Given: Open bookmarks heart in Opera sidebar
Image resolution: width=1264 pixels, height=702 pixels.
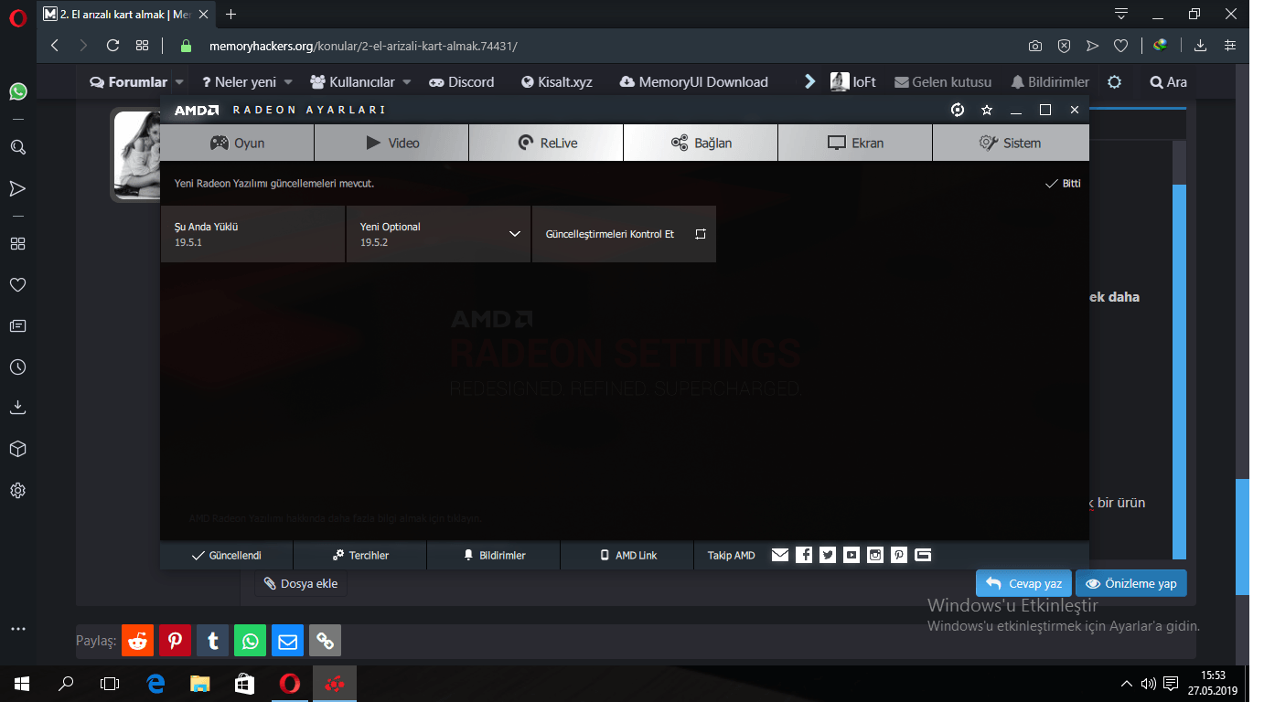Looking at the screenshot, I should (x=17, y=285).
